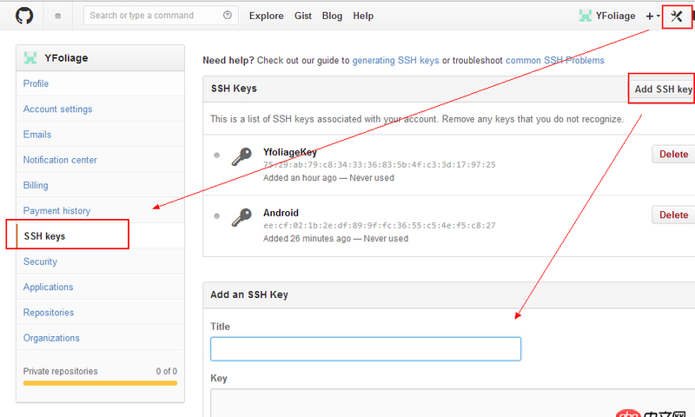
Task: Open the plus create-new dropdown
Action: pyautogui.click(x=652, y=16)
